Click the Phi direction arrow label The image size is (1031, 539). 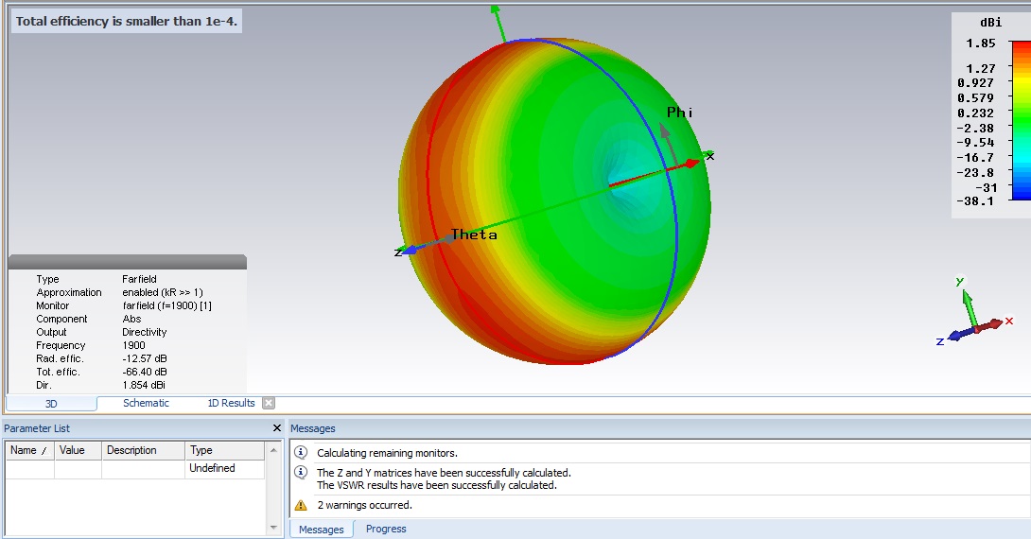(x=679, y=113)
